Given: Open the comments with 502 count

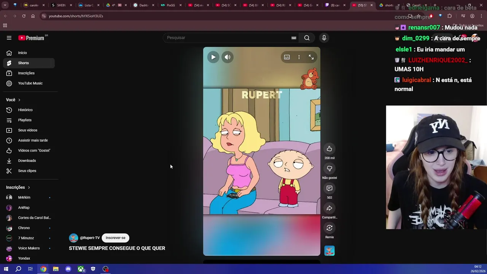Looking at the screenshot, I should coord(329,188).
